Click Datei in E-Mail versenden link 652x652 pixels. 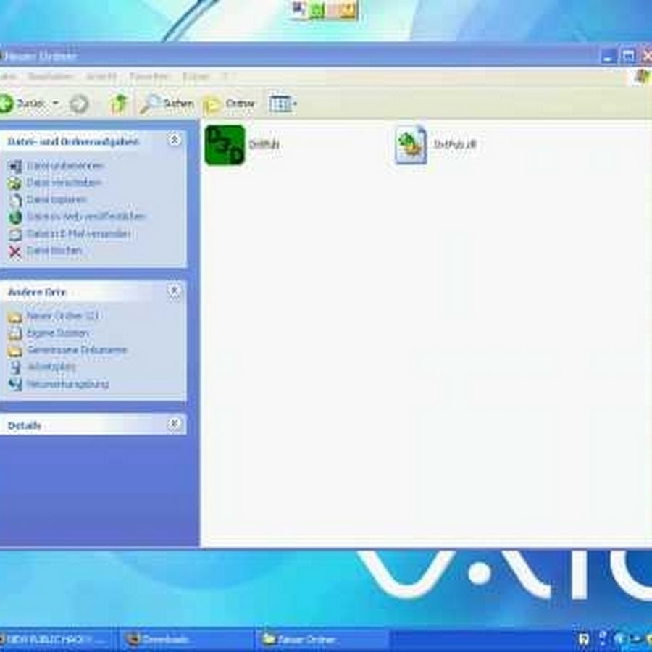click(x=78, y=234)
